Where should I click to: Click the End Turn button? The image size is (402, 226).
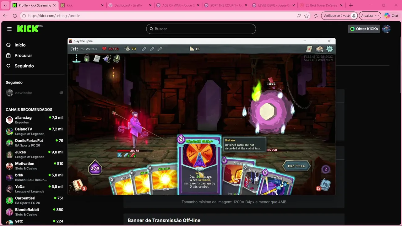296,166
